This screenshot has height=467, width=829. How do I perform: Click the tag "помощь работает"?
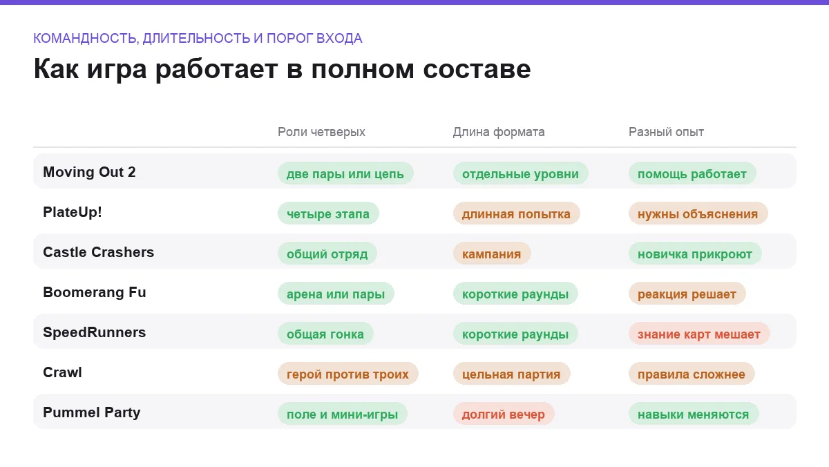[x=692, y=173]
